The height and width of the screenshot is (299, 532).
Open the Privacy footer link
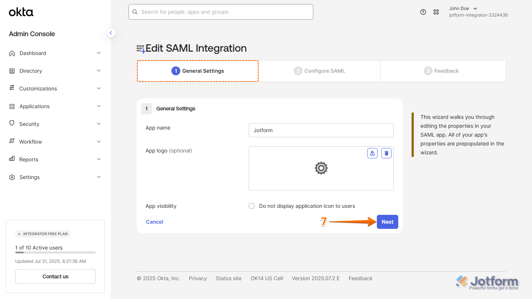(198, 278)
